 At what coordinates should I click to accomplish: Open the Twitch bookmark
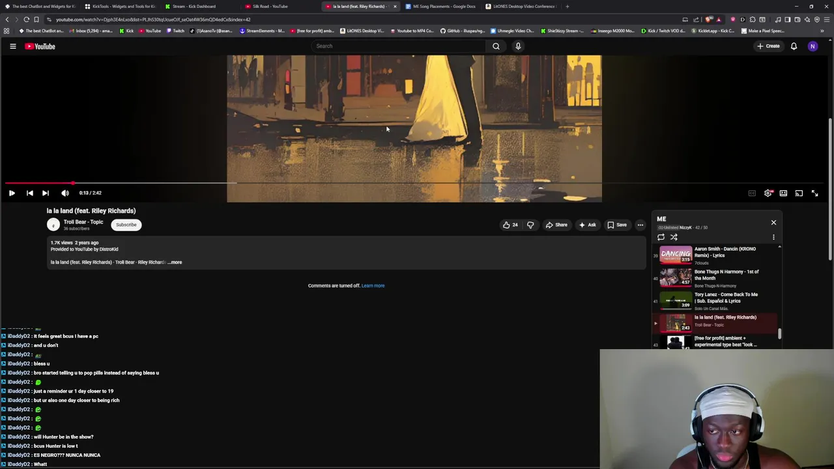tap(175, 31)
